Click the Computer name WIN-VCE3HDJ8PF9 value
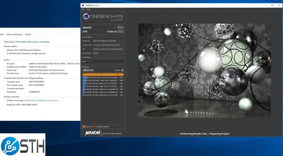283x156 pixels. pyautogui.click(x=36, y=82)
